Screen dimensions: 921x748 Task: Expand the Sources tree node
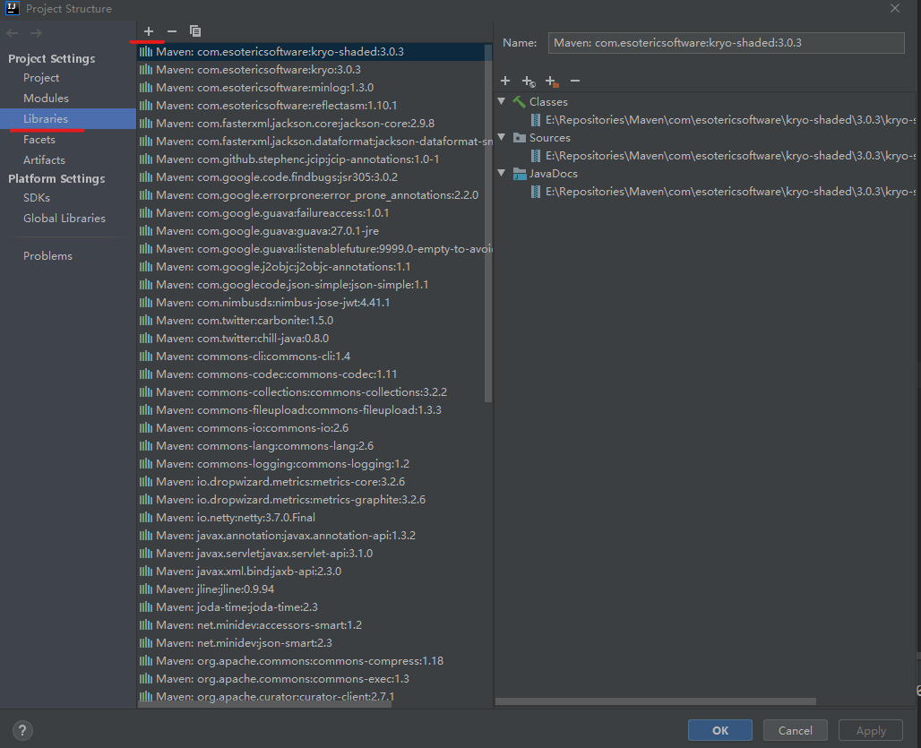501,137
